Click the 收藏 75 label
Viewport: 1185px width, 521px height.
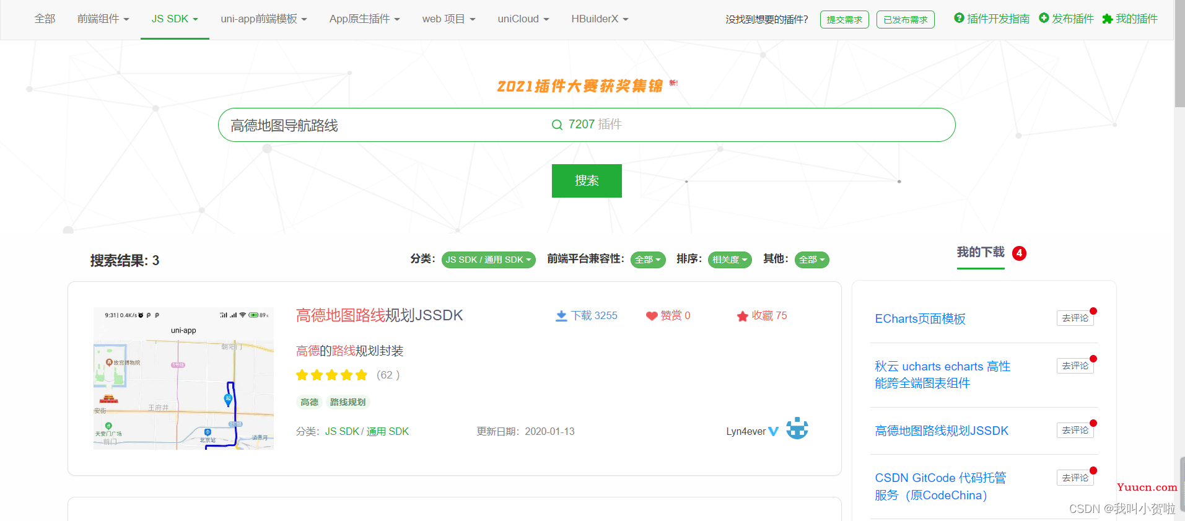coord(769,316)
